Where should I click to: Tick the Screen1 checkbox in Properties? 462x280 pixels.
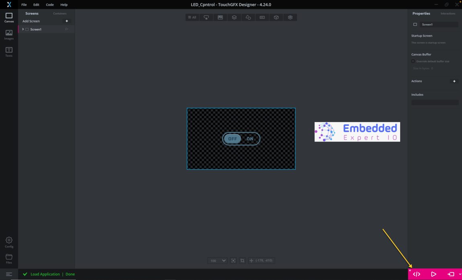(415, 24)
